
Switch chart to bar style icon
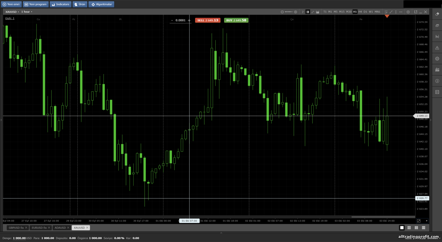click(x=303, y=12)
